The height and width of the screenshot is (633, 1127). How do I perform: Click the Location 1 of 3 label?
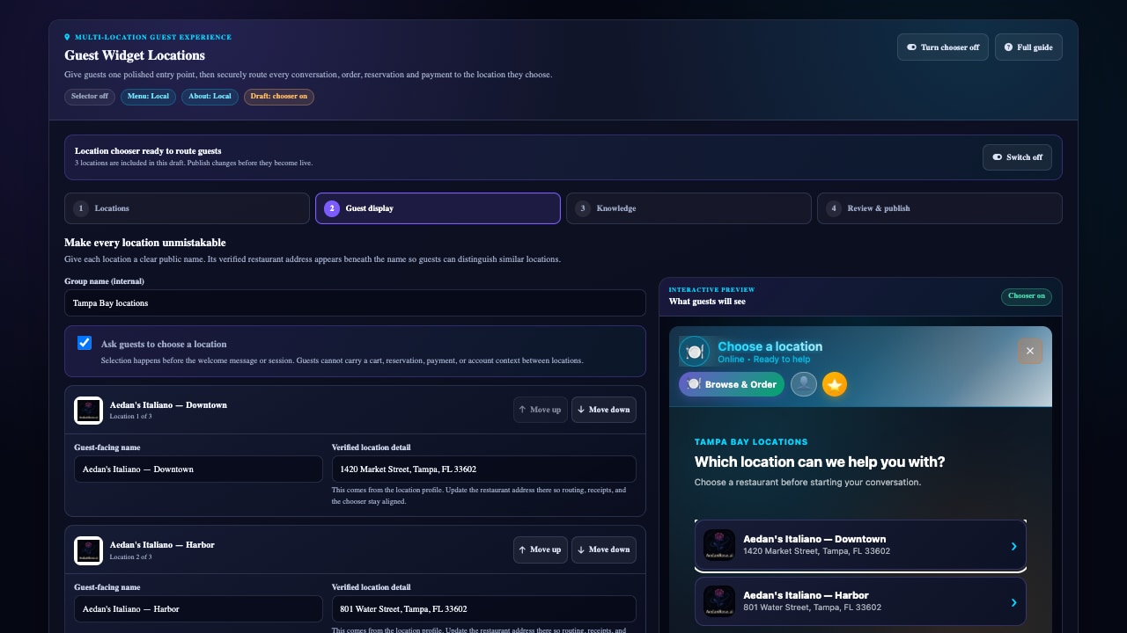(131, 417)
